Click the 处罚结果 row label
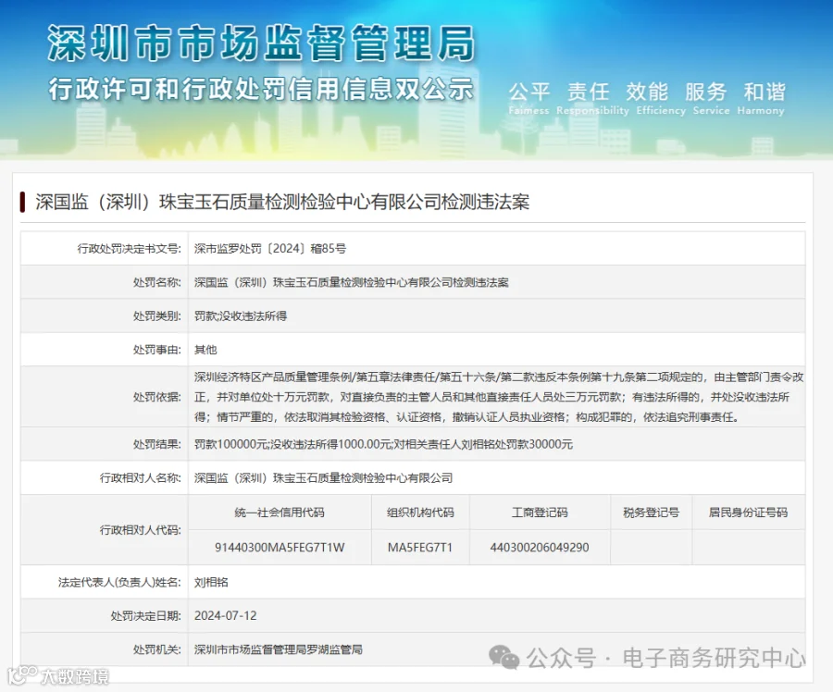The height and width of the screenshot is (692, 833). coord(156,444)
